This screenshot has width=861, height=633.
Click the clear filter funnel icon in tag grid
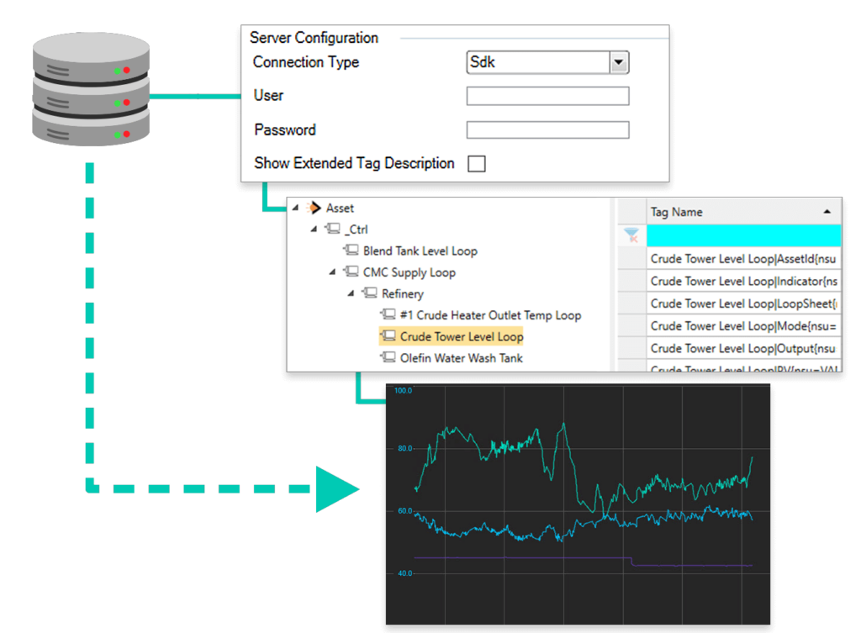coord(632,235)
